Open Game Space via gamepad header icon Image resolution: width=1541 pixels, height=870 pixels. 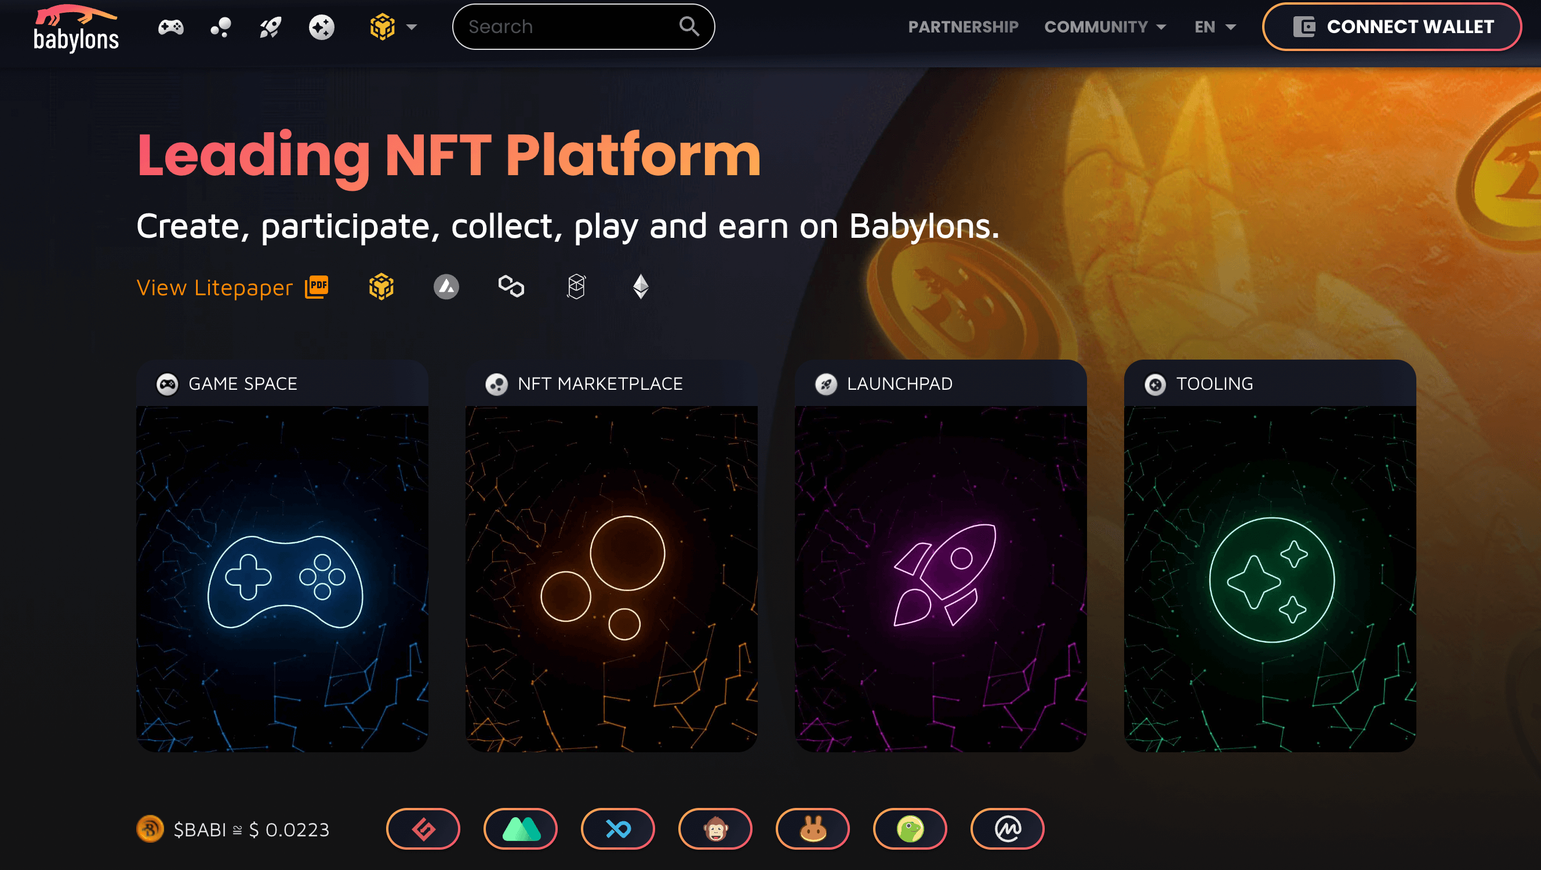pyautogui.click(x=170, y=27)
